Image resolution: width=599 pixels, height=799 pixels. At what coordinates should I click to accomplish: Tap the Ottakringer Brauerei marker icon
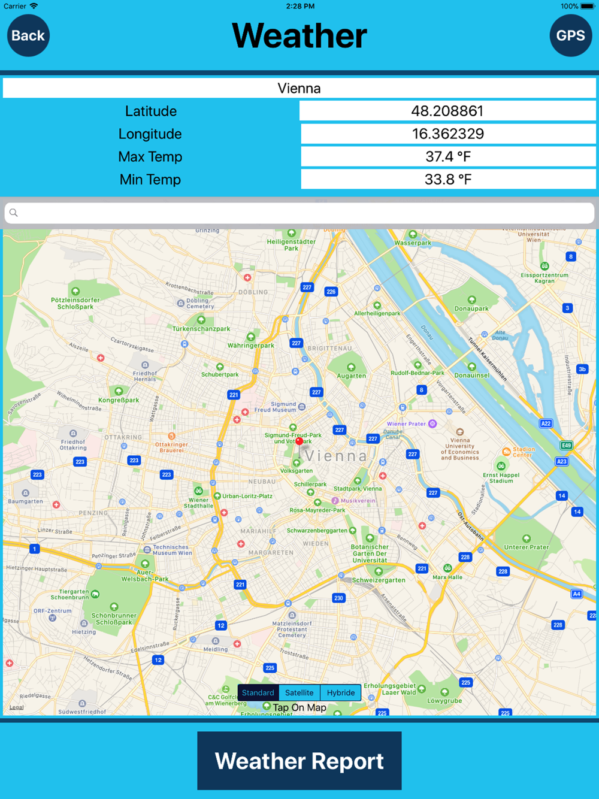[x=172, y=436]
